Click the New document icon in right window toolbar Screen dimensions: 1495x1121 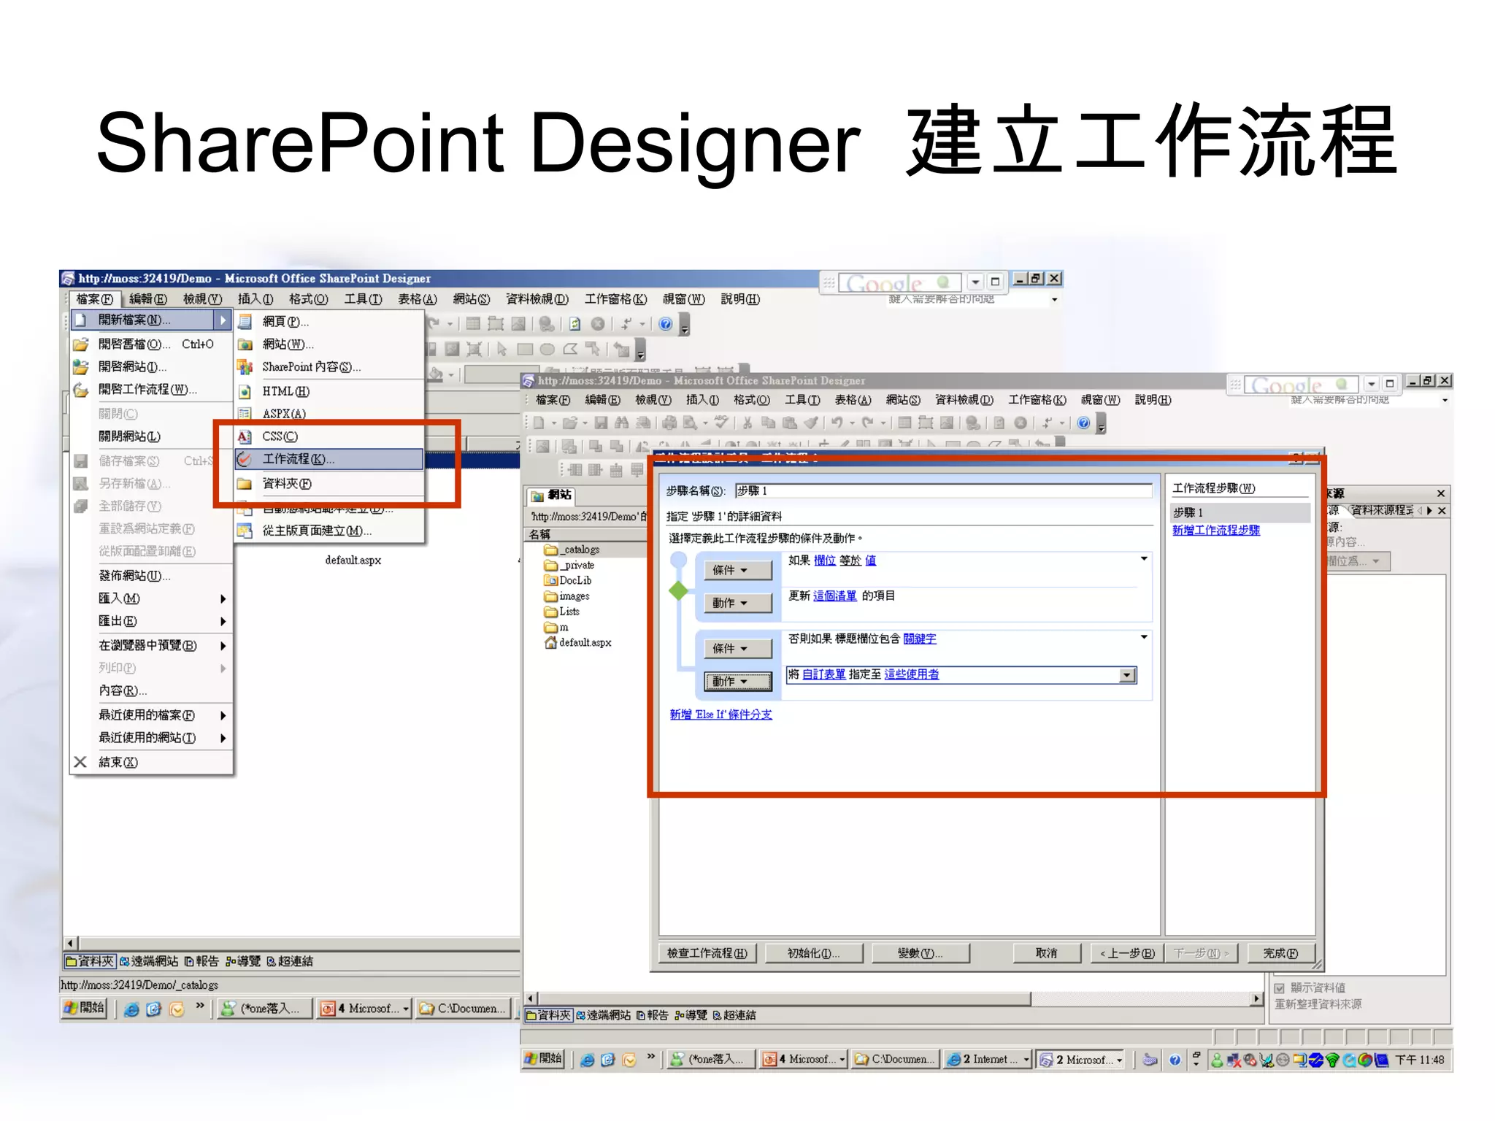click(x=538, y=423)
